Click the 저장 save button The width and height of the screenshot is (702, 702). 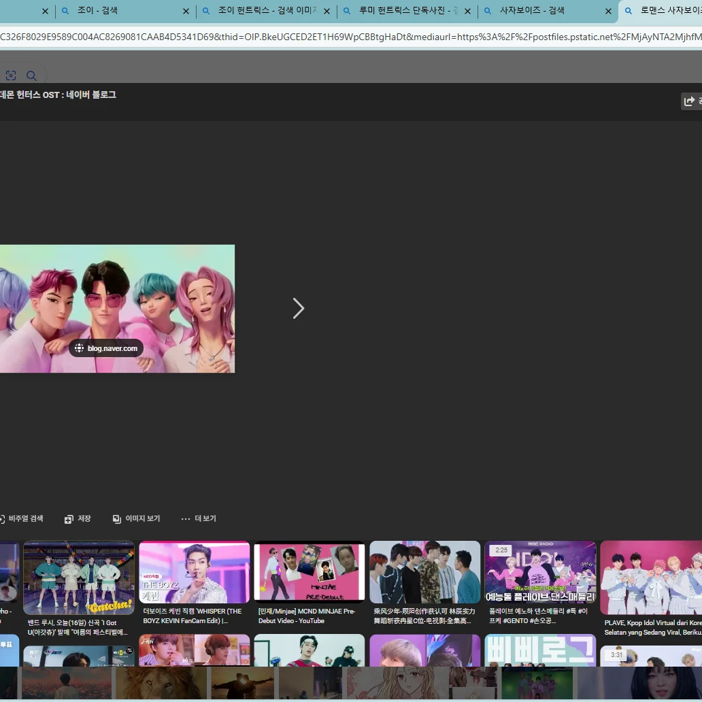(x=78, y=518)
